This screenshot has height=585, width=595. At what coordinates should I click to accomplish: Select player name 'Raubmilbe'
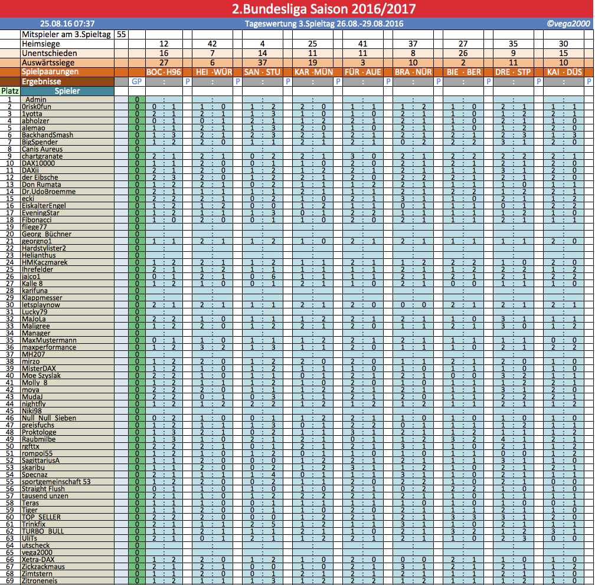[38, 439]
